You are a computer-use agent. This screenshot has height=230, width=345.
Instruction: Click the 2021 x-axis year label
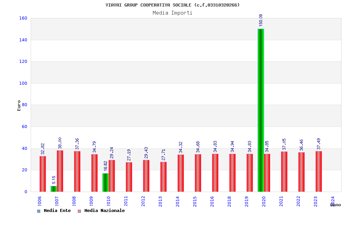(x=281, y=201)
